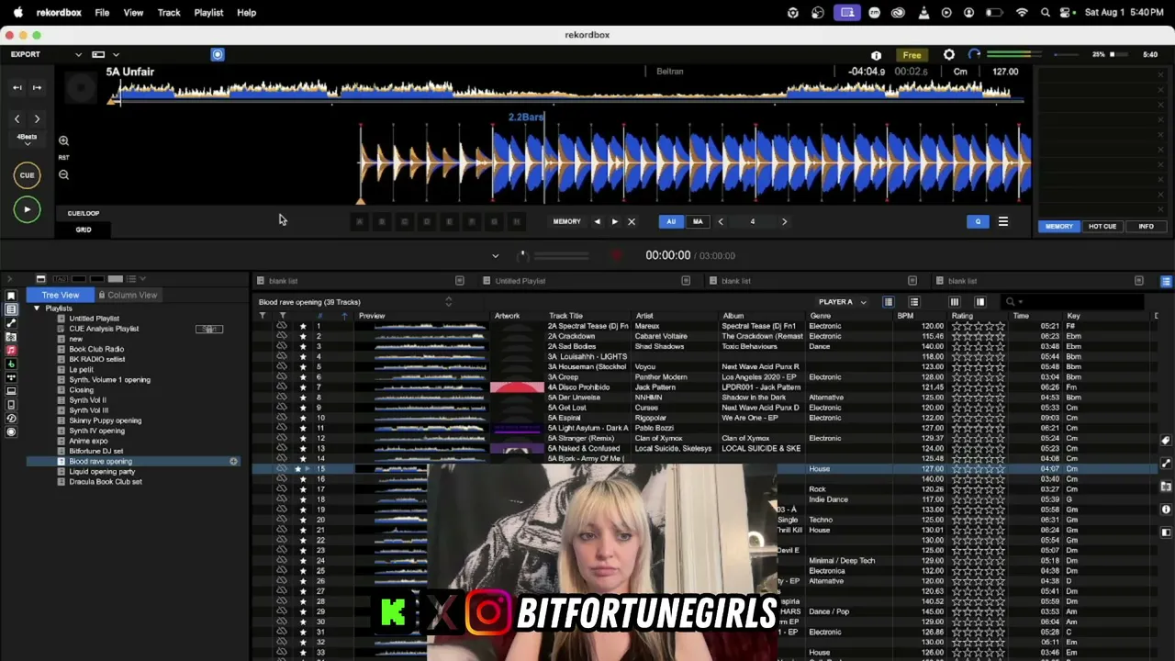The width and height of the screenshot is (1175, 661).
Task: Open Histories sidebar icon
Action: pos(11,419)
